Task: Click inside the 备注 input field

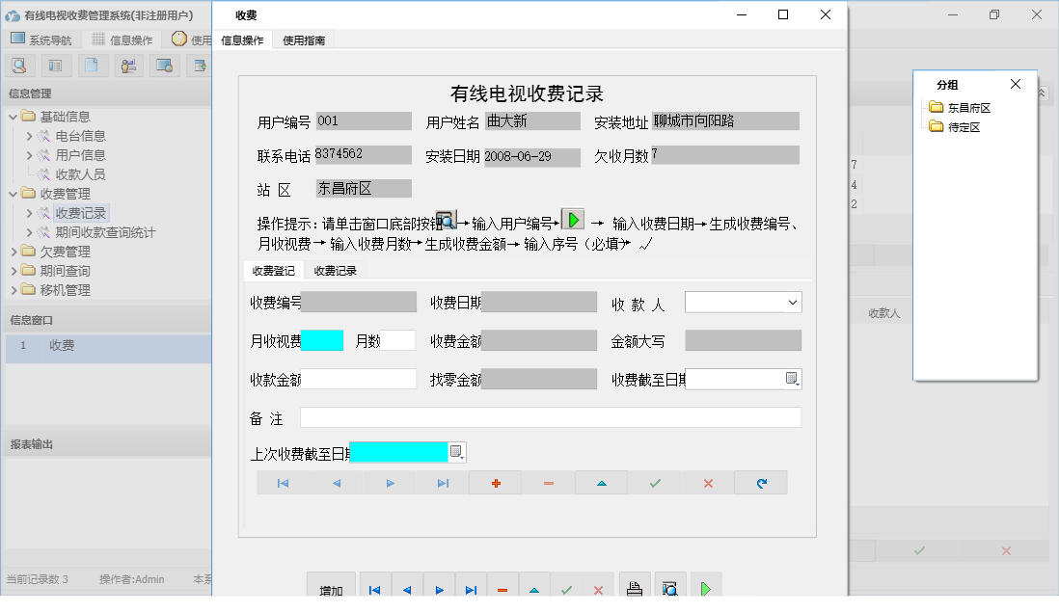Action: click(550, 416)
